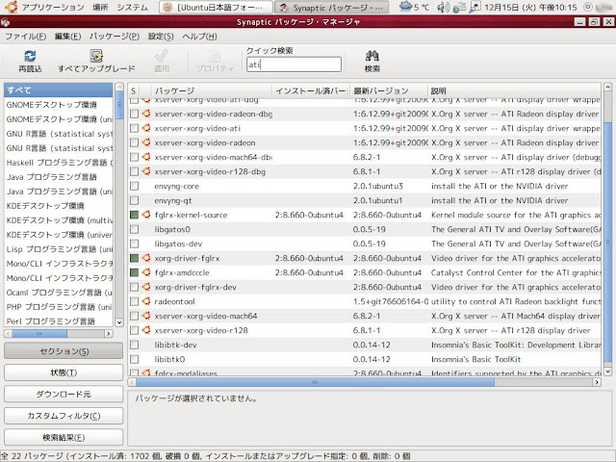616x462 pixels.
Task: Click package list horizontal scrollbar thumb
Action: (x=315, y=382)
